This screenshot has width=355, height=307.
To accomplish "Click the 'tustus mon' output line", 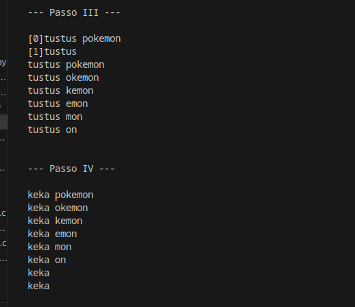I will tap(55, 116).
